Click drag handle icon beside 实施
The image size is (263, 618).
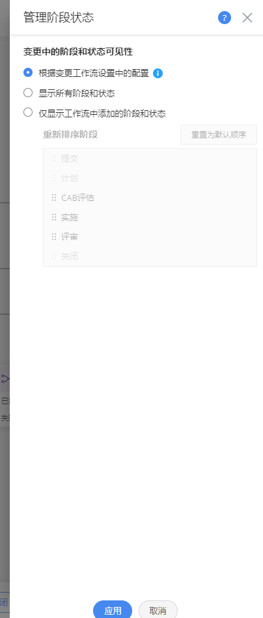coord(54,217)
